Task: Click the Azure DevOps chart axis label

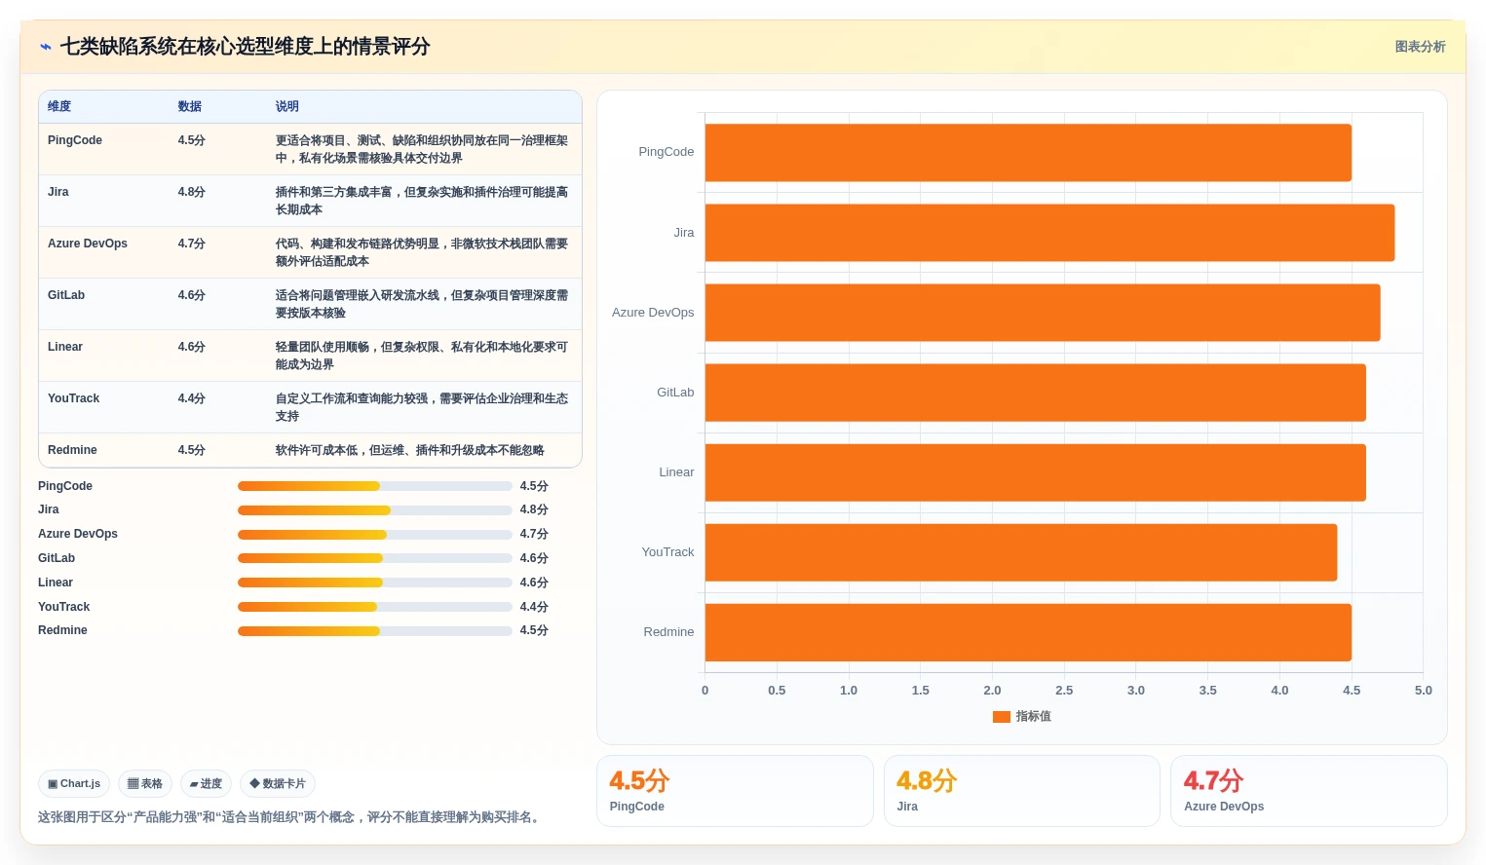Action: click(x=653, y=313)
